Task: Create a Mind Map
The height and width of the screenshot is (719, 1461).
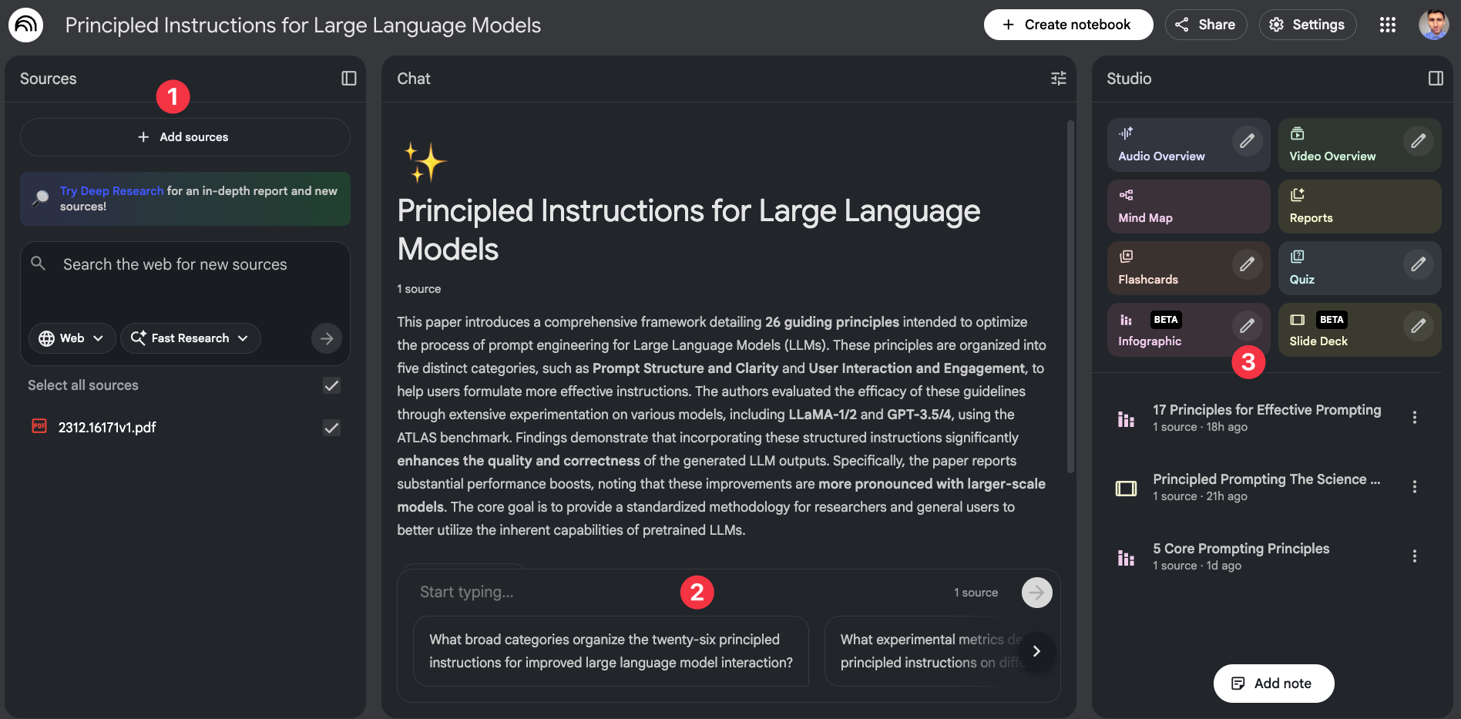Action: (1189, 207)
